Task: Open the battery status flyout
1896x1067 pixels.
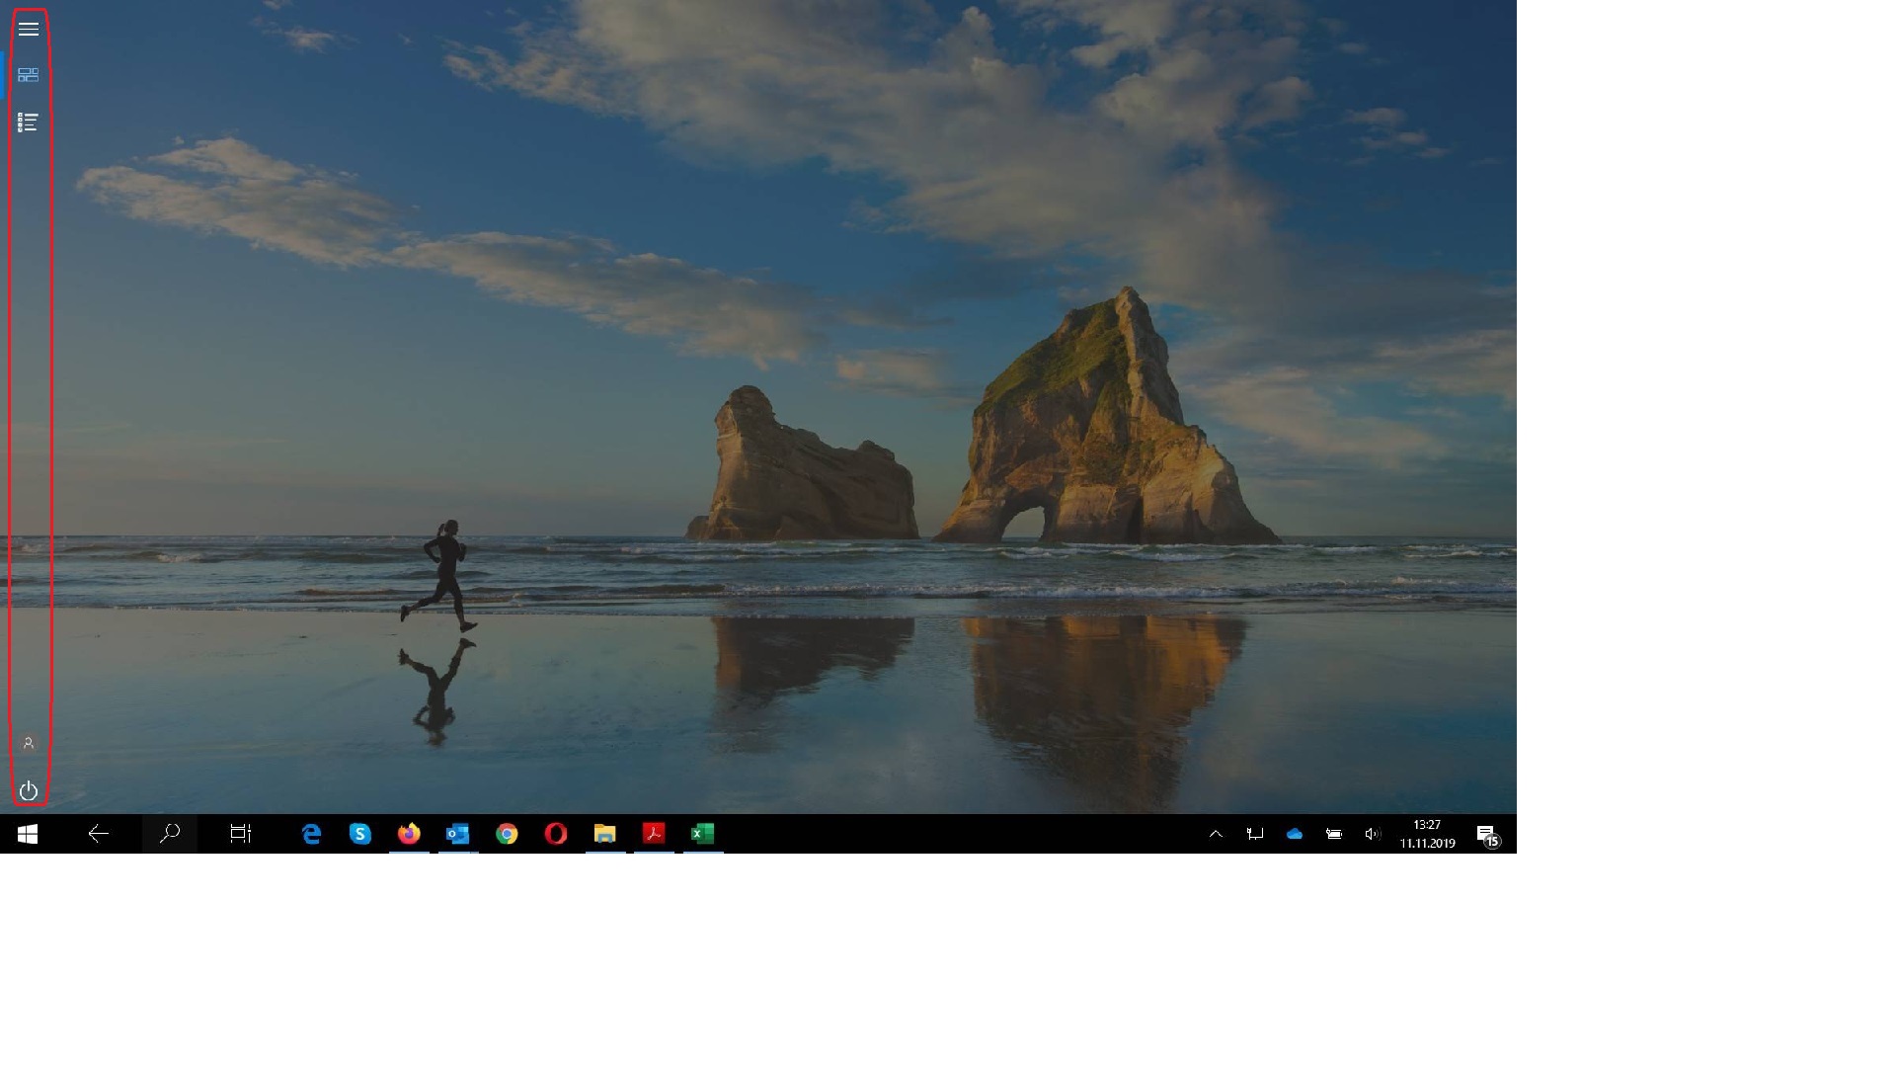Action: point(1333,834)
